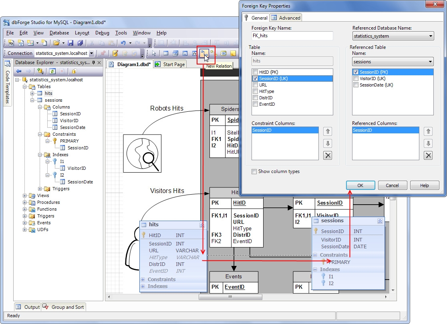Open the Output tab at bottom
The height and width of the screenshot is (324, 447).
[28, 307]
